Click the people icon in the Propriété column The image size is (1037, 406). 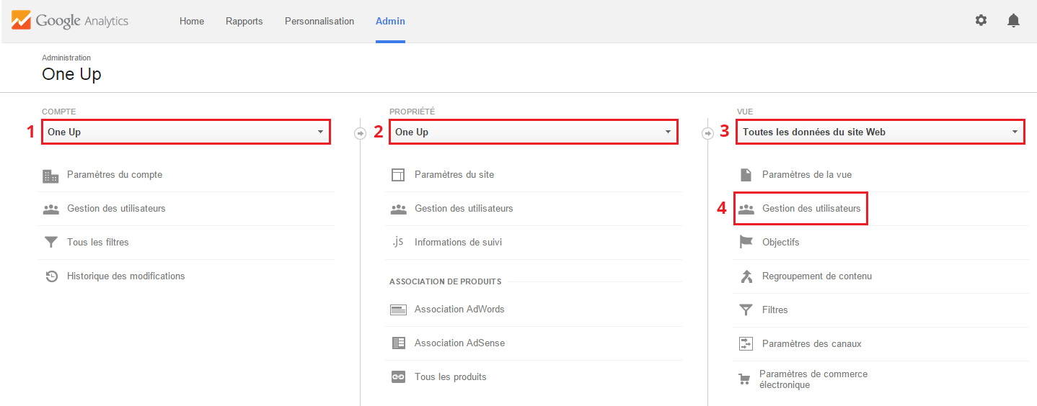398,209
